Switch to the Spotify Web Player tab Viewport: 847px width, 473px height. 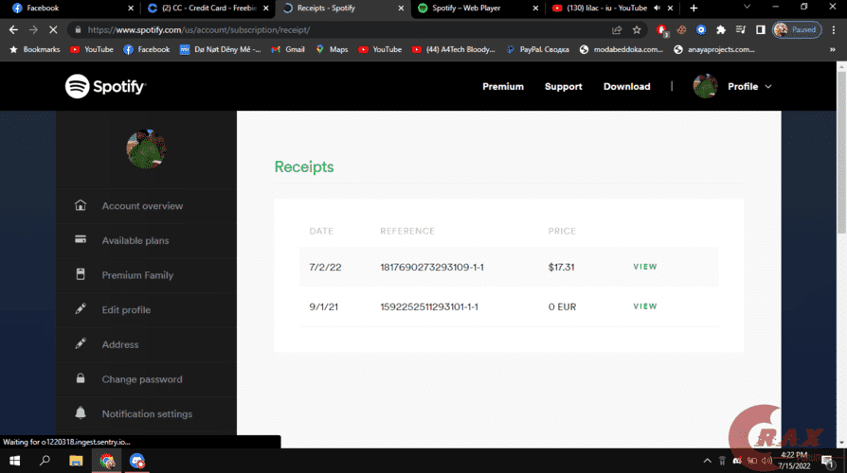(477, 9)
